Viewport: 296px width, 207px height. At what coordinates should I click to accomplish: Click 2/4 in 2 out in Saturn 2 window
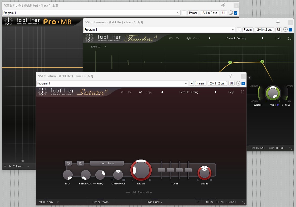(217, 83)
